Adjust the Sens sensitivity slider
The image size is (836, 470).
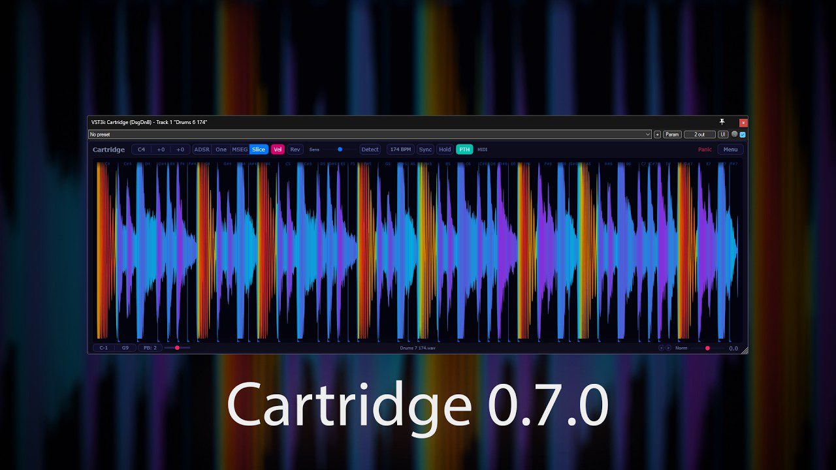pos(340,149)
